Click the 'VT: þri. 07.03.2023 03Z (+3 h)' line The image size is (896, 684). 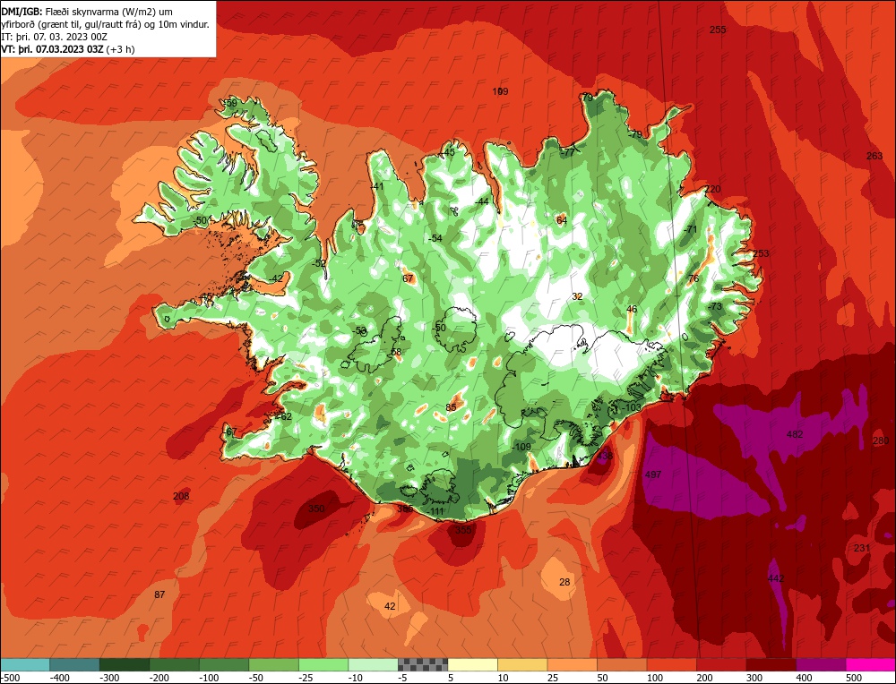[x=68, y=49]
